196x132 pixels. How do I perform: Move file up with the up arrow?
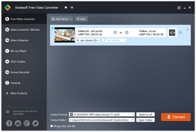point(188,31)
